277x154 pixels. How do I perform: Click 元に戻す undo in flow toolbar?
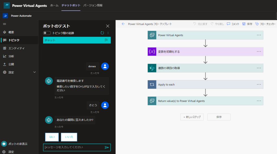[200, 24]
